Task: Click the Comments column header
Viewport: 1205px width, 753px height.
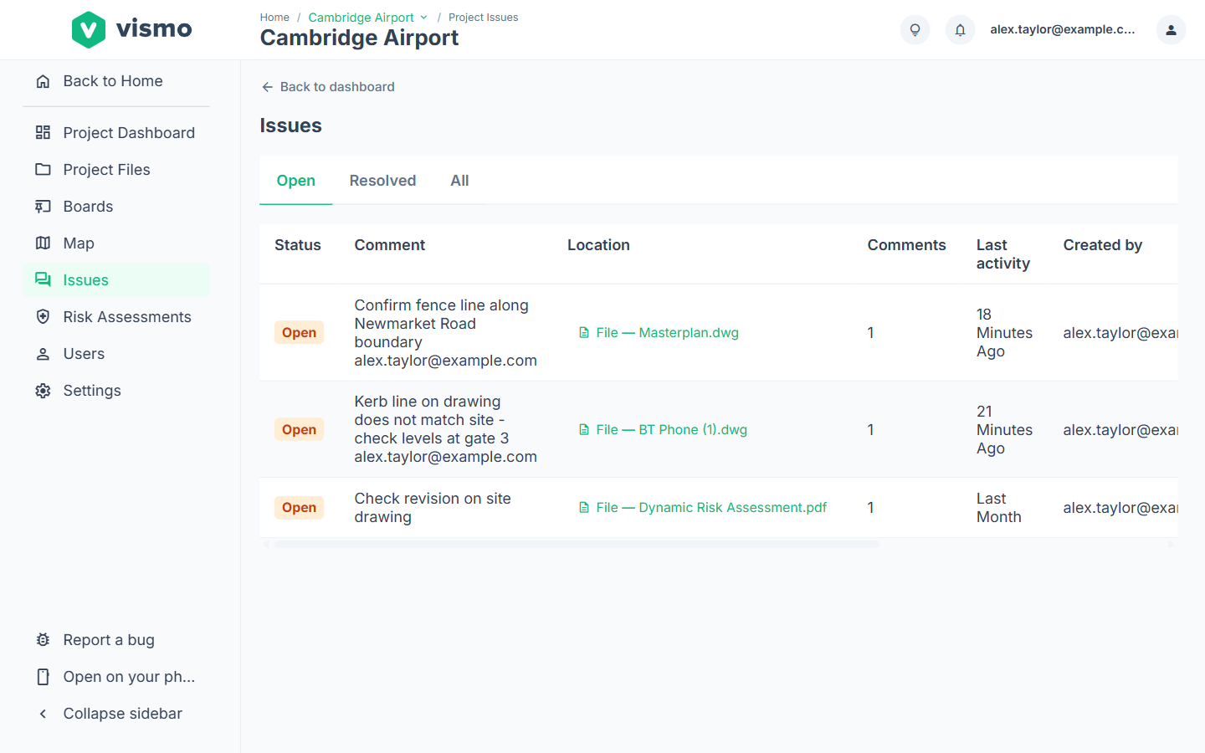Action: coord(906,245)
